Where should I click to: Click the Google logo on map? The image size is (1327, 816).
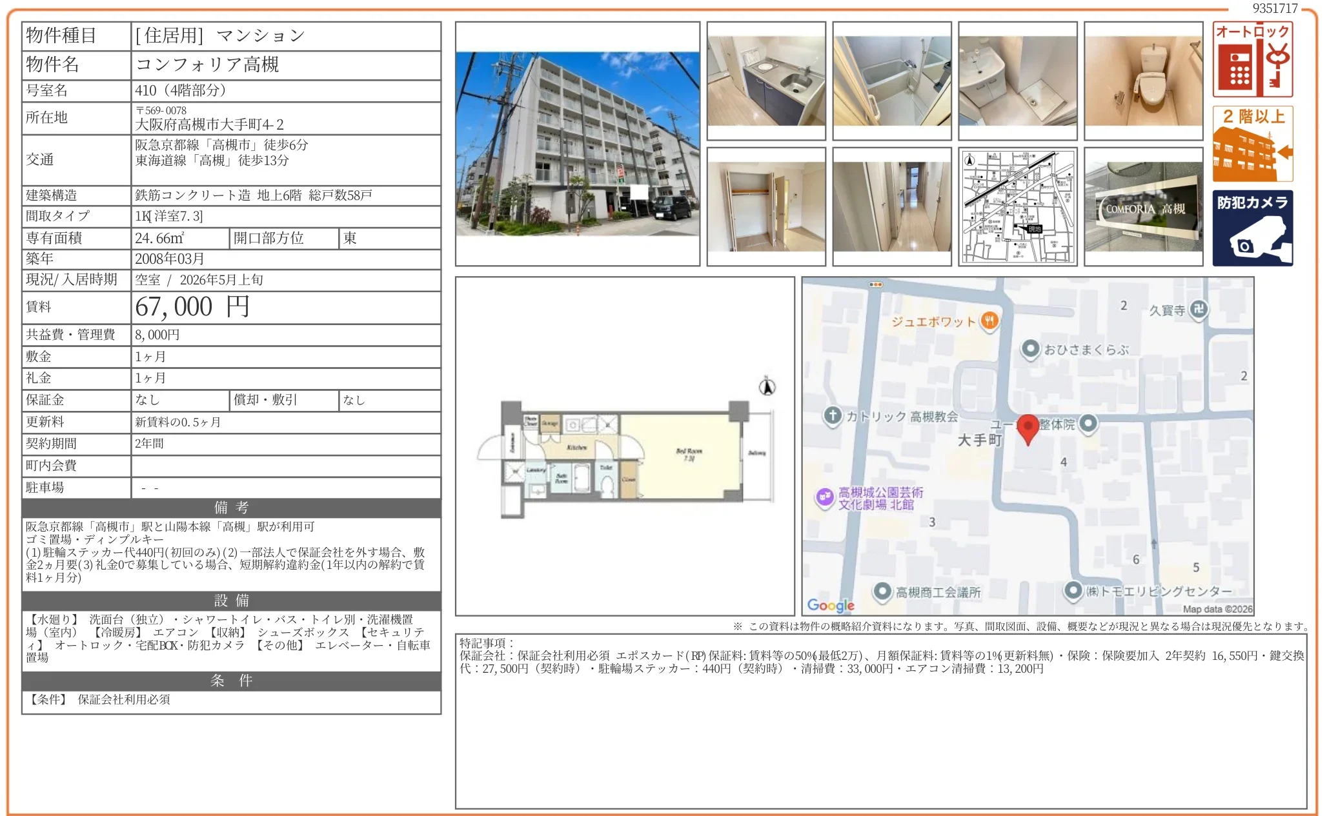click(830, 605)
